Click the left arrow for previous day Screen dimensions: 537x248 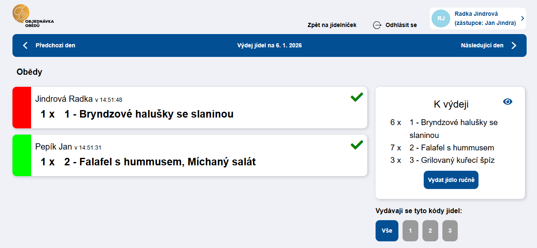pyautogui.click(x=25, y=45)
